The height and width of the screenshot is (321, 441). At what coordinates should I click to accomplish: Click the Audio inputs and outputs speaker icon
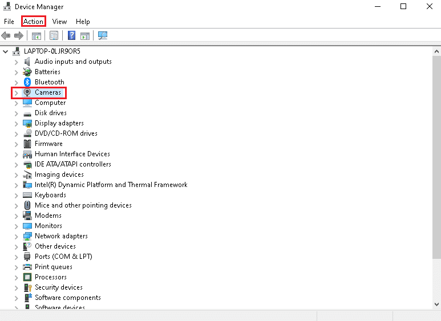[27, 62]
